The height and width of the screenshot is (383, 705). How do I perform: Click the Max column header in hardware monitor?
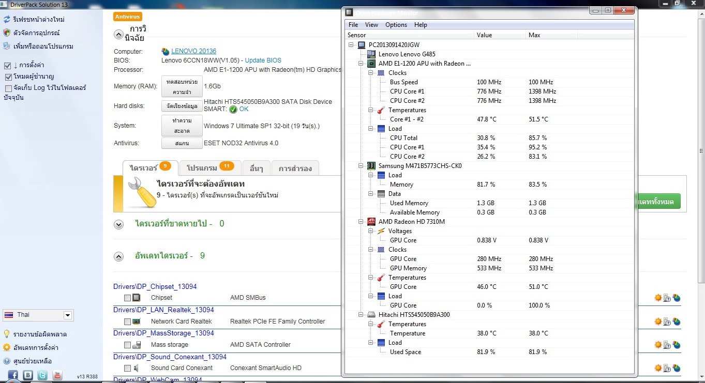[551, 35]
